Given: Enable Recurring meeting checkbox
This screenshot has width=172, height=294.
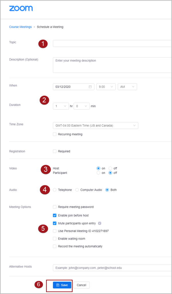Looking at the screenshot, I should pos(54,134).
